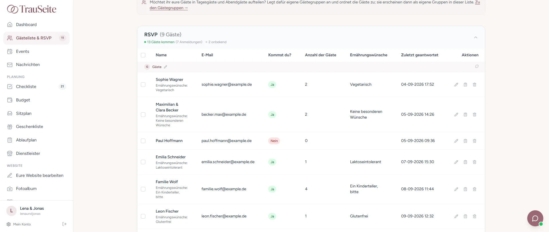The image size is (549, 232).
Task: Click the Ablaufplan clipboard icon
Action: pos(10,140)
